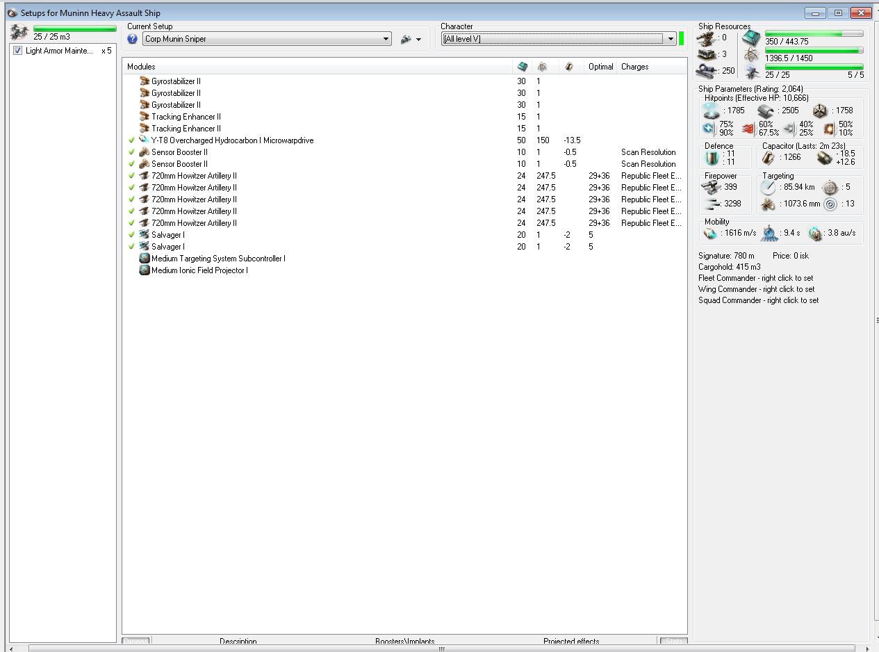Image resolution: width=879 pixels, height=652 pixels.
Task: Click the Firepower turret DPS icon
Action: (x=711, y=186)
